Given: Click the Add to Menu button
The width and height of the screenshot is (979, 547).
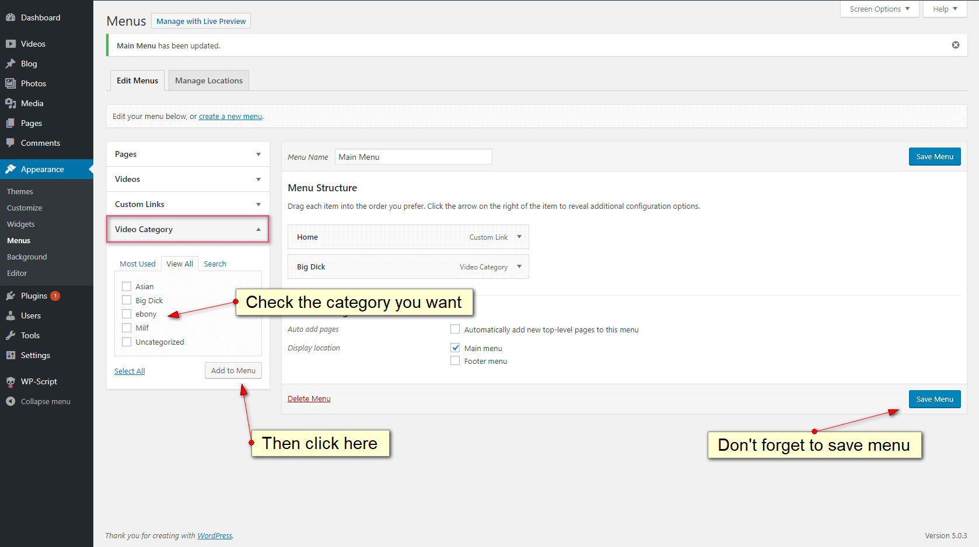Looking at the screenshot, I should point(233,370).
